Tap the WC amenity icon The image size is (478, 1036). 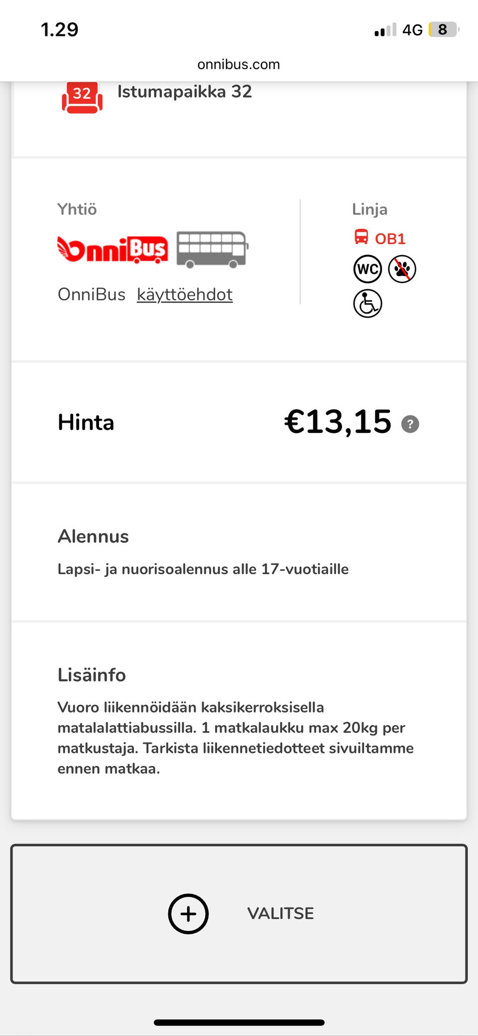point(367,269)
